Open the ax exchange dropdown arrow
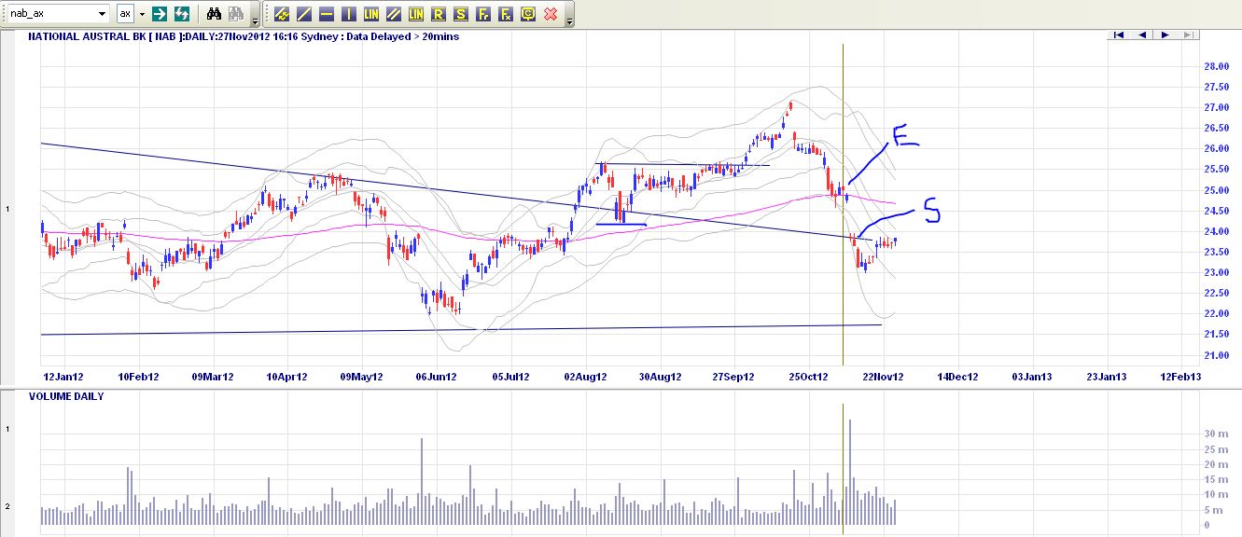The image size is (1242, 537). click(142, 14)
